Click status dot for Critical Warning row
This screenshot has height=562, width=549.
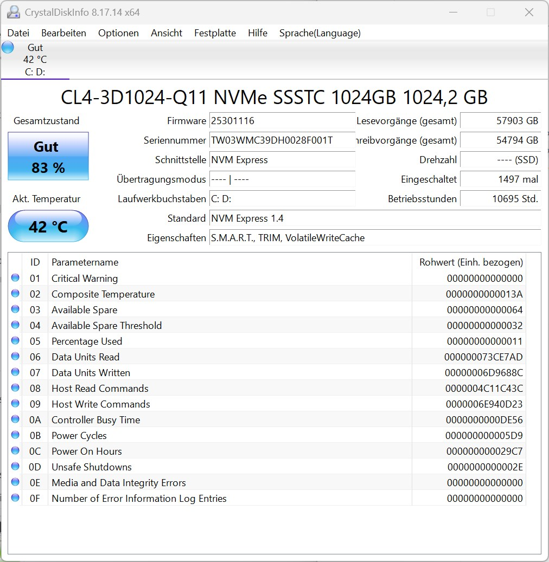[15, 278]
